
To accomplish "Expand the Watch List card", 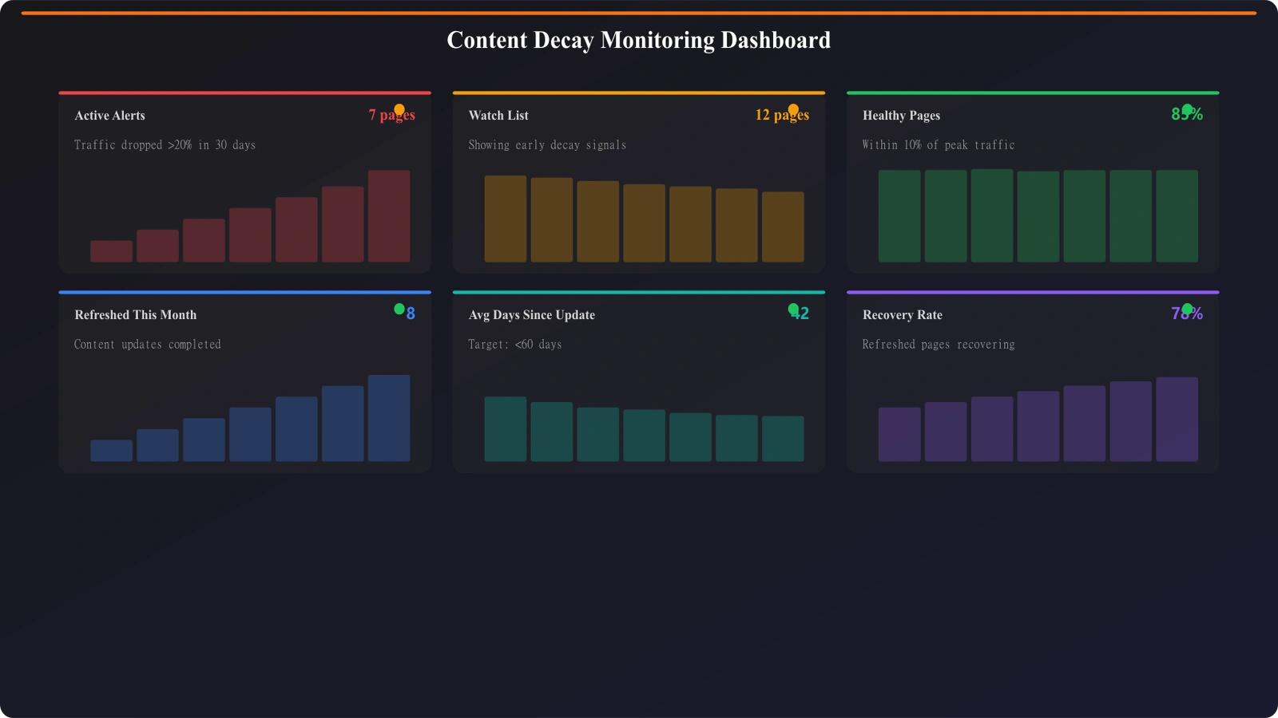I will 638,181.
